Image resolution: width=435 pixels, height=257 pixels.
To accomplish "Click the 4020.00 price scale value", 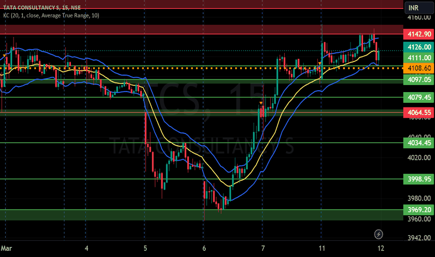I will pyautogui.click(x=419, y=158).
